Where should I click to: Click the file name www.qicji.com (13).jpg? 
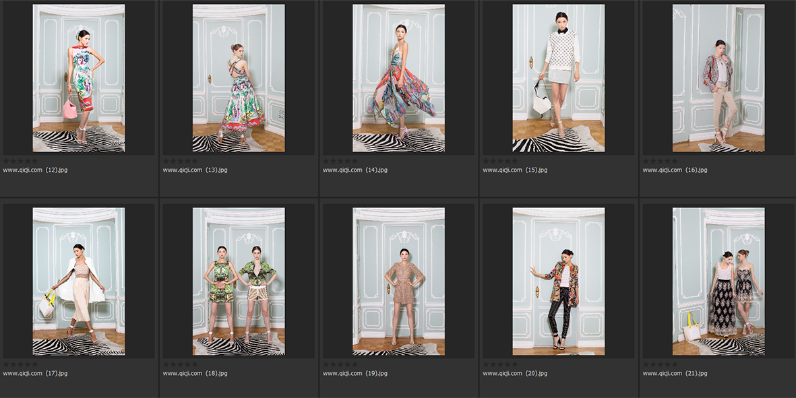[195, 170]
